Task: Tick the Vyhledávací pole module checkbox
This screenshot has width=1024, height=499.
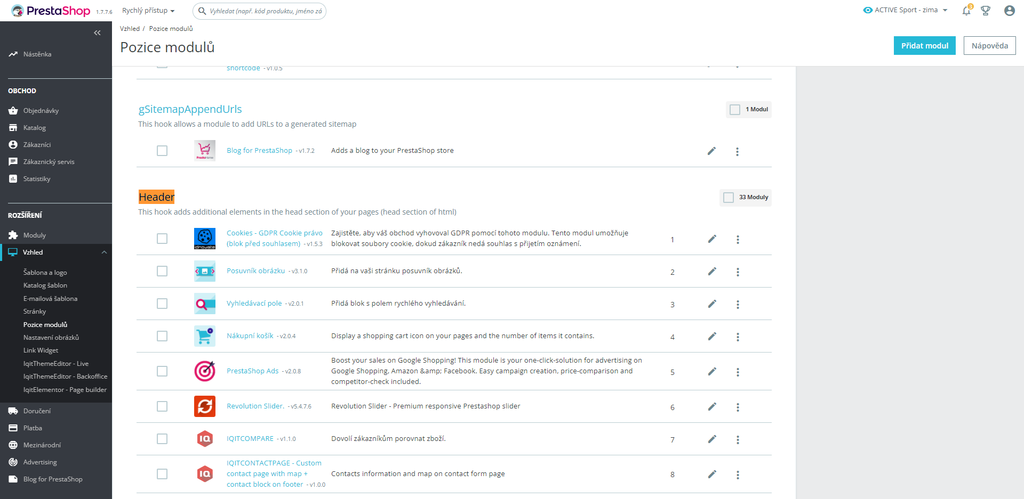Action: 162,304
